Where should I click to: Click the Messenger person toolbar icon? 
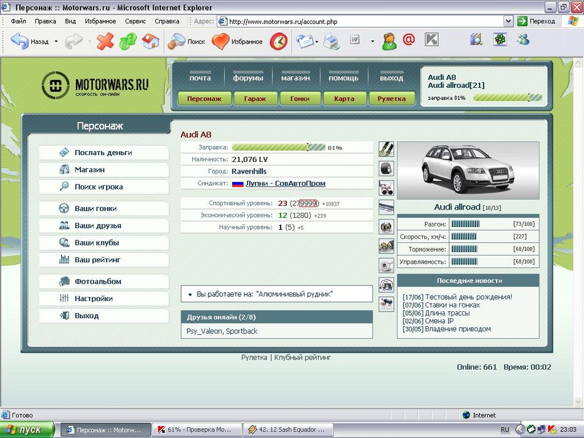[389, 41]
